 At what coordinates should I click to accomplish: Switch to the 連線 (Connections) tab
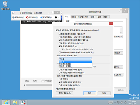click(x=93, y=17)
